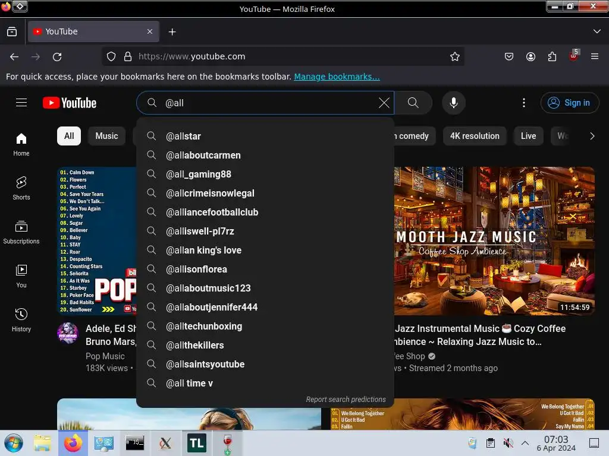Choose suggestion @alliancefootballclub
The width and height of the screenshot is (609, 456).
click(x=265, y=212)
